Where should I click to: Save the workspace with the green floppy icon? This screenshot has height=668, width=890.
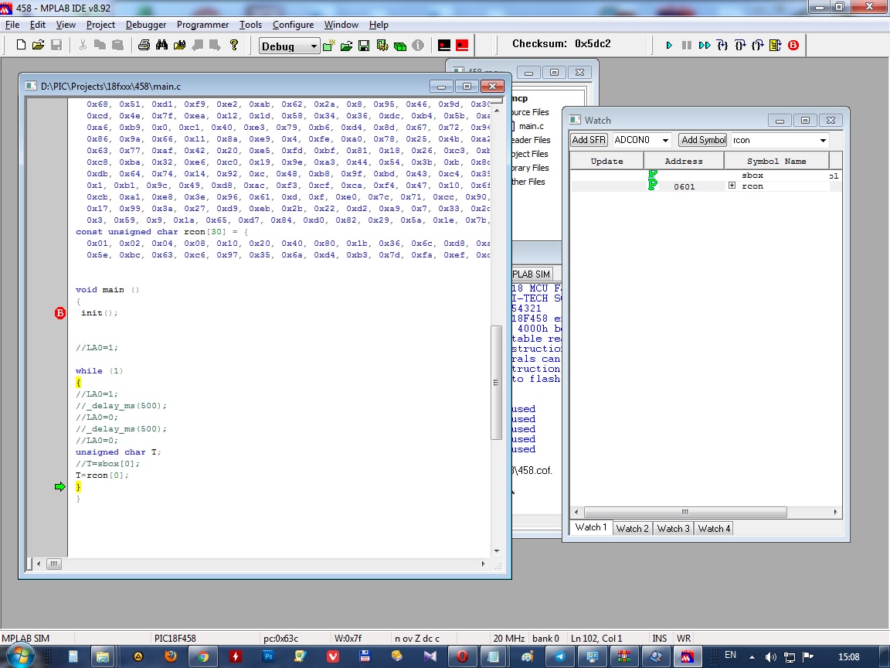[364, 46]
